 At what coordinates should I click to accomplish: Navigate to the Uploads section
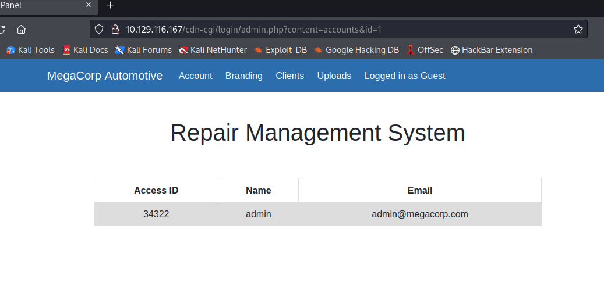click(x=334, y=76)
